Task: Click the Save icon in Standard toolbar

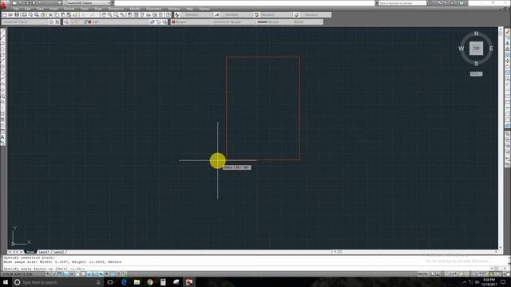Action: (17, 15)
